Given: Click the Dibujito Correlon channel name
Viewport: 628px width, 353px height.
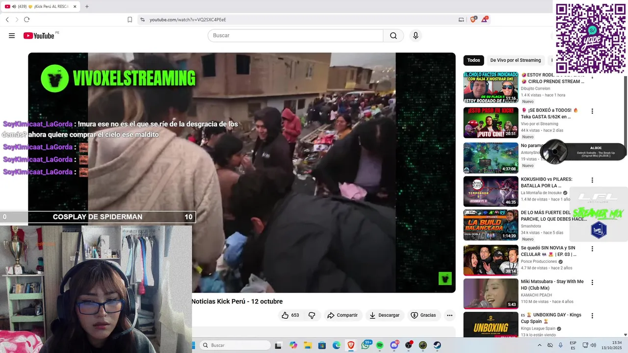Looking at the screenshot, I should (x=535, y=89).
